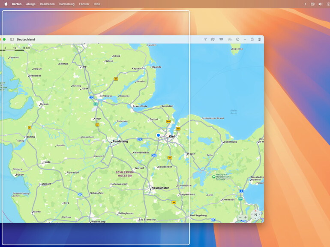330x247 pixels.
Task: Switch the map to 3D view
Action: point(221,39)
